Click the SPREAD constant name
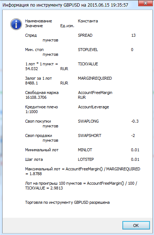Screen dimensions: 154x235 coord(85,35)
